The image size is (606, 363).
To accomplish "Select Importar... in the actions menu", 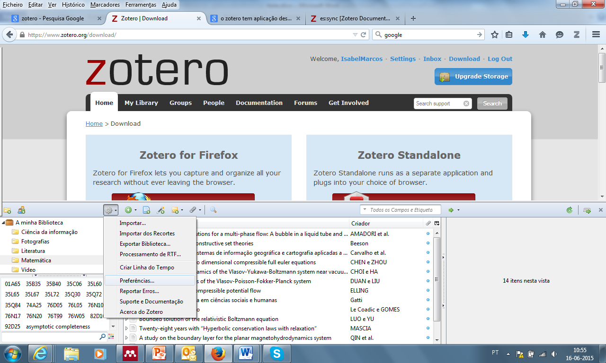I will click(150, 223).
